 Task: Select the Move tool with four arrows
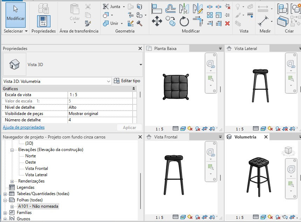coord(157,21)
